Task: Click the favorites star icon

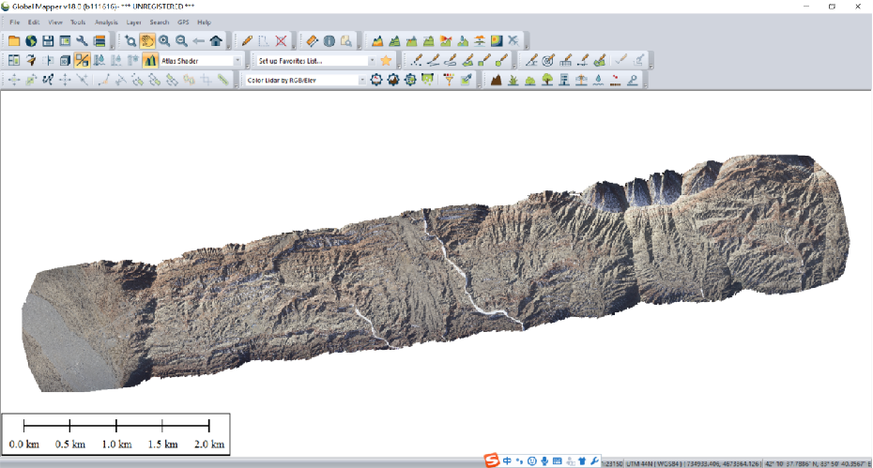Action: pos(386,61)
